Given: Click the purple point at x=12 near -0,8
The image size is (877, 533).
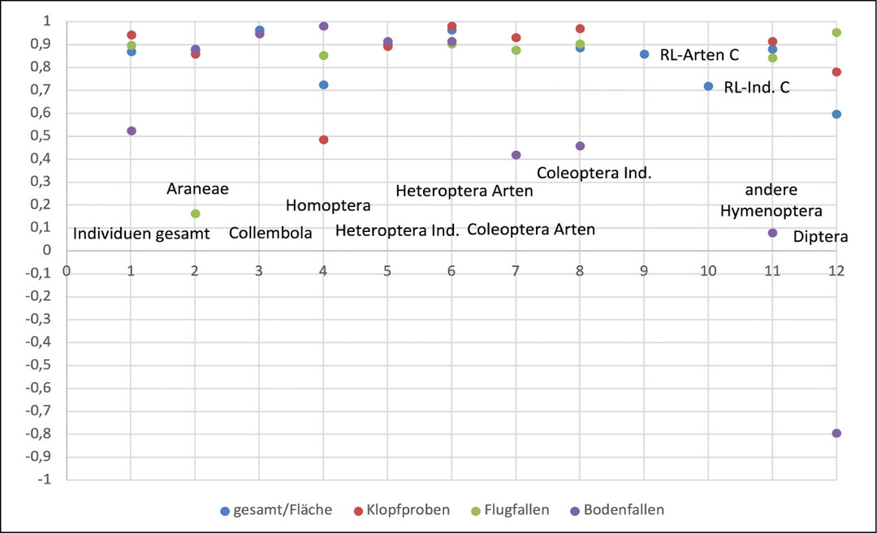Looking at the screenshot, I should (x=836, y=433).
